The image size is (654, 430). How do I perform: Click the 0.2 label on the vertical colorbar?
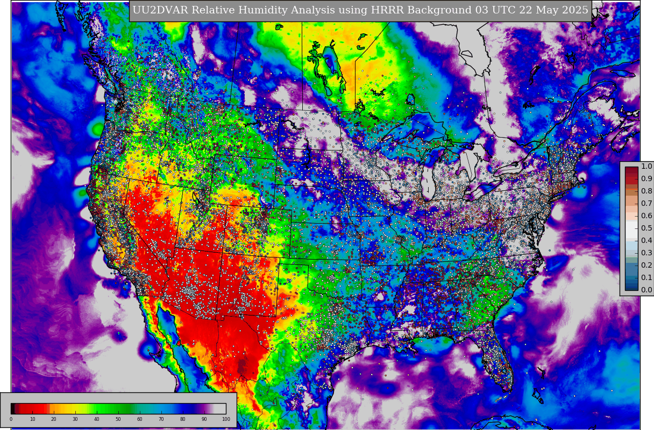646,266
